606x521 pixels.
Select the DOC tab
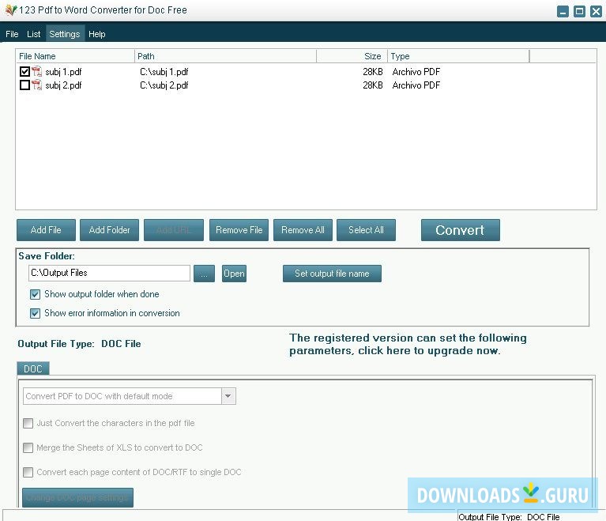tap(33, 368)
